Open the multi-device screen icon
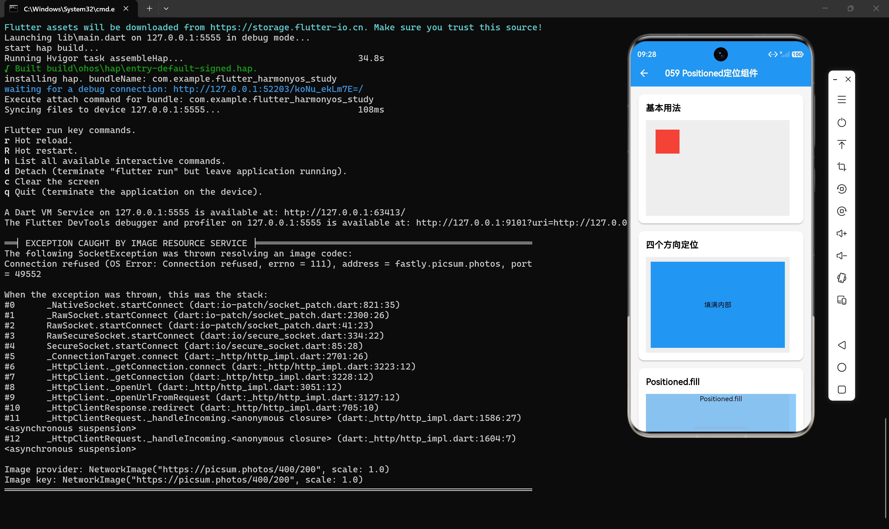This screenshot has height=529, width=889. [x=841, y=300]
